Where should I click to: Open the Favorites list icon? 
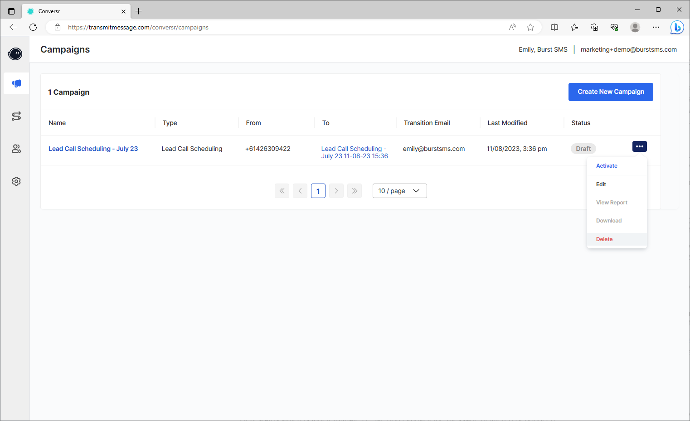pos(574,27)
